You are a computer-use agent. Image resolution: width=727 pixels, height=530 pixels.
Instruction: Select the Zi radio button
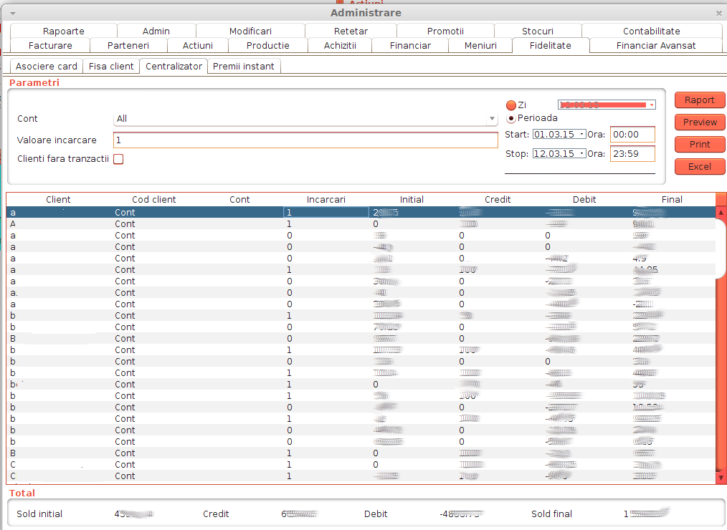click(511, 105)
